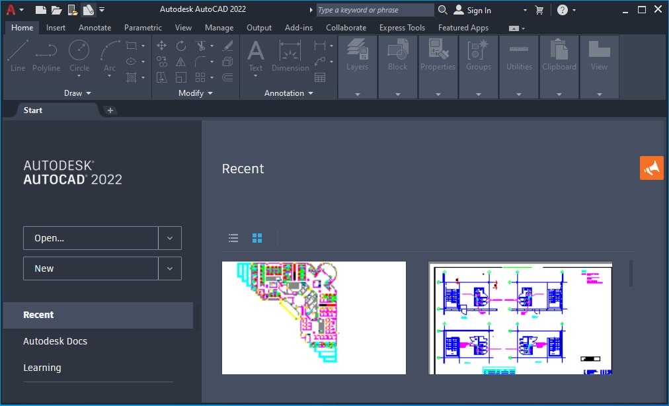Expand the Layers panel dropdown
Screen dimensions: 669x406
point(358,95)
